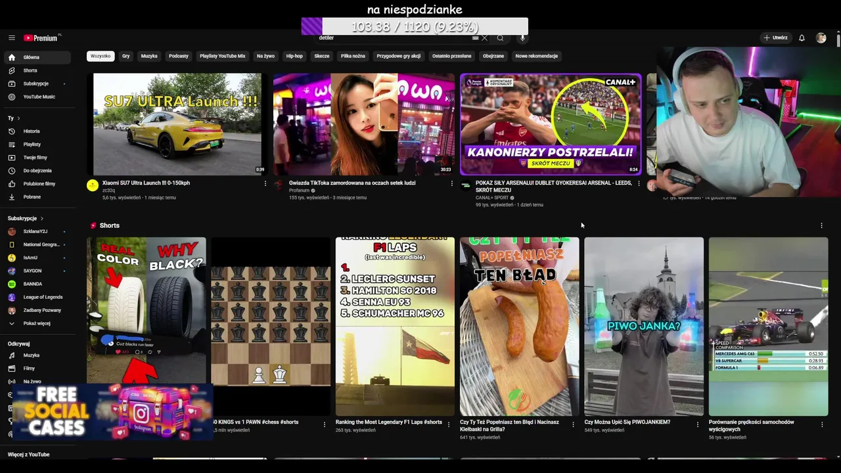Open the account avatar menu
The height and width of the screenshot is (473, 841).
click(821, 38)
